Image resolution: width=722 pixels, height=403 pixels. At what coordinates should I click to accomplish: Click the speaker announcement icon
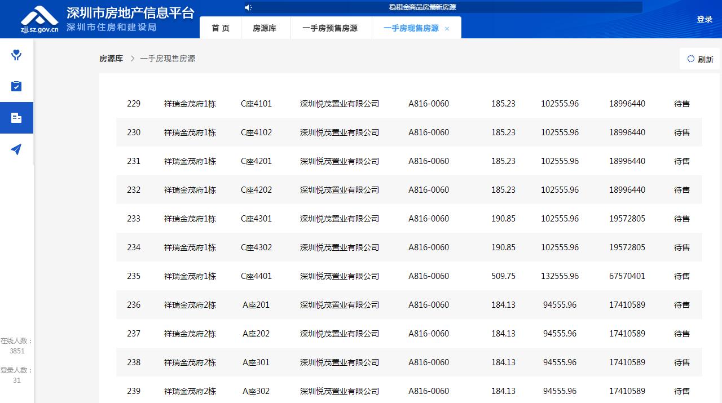(x=248, y=7)
